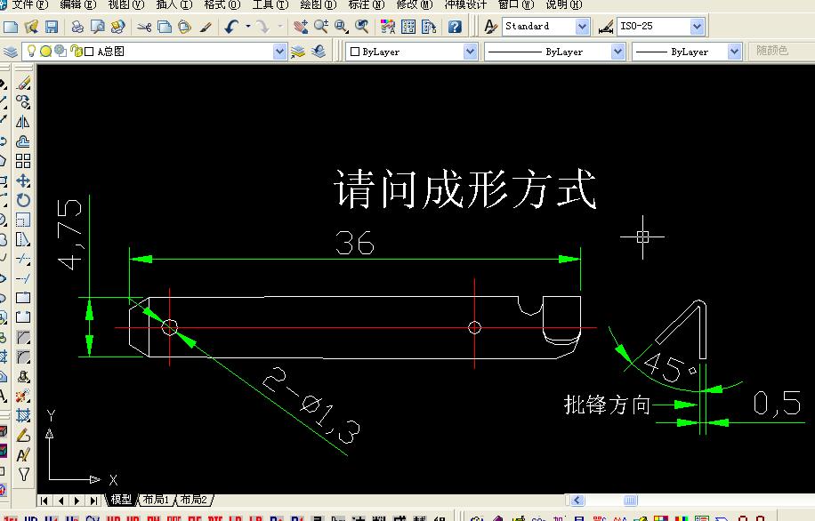Toggle viewport freeze icon for A总图 layer
Screen dimensions: 815x521
61,51
